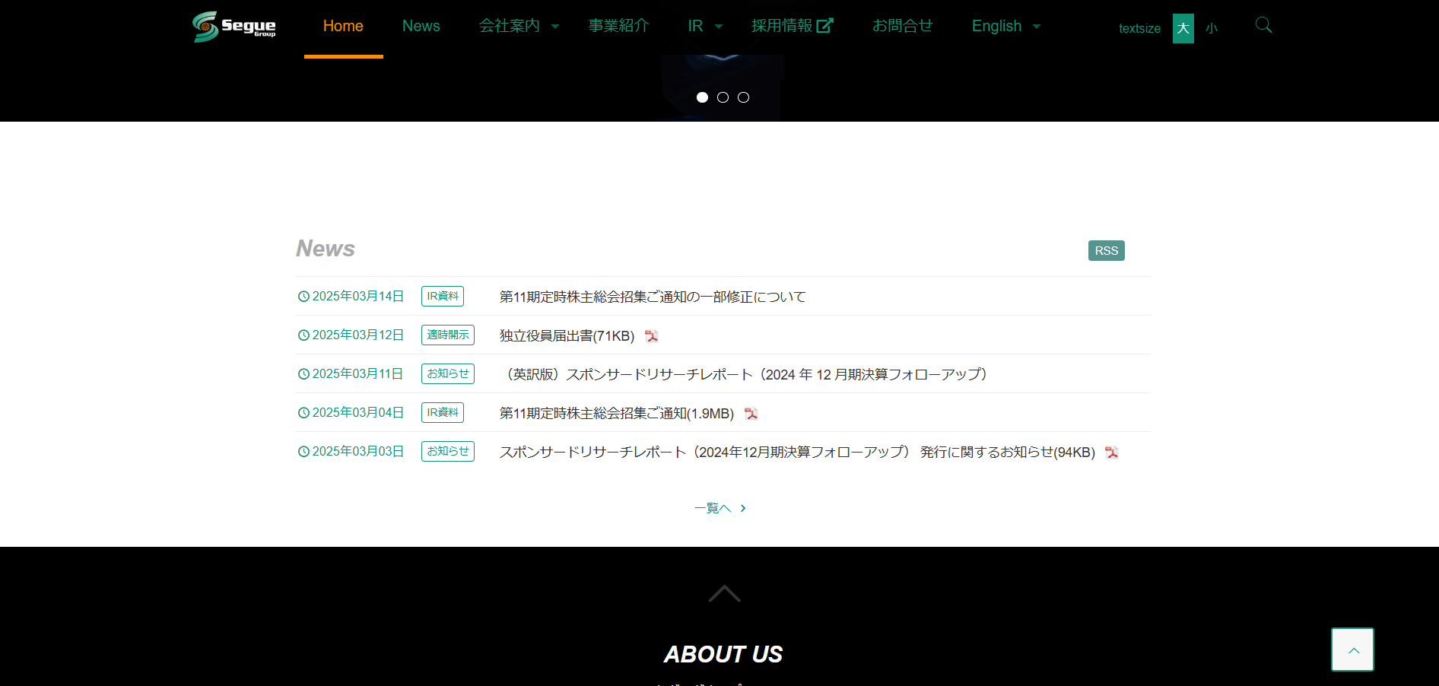Select the first carousel slide dot

[x=702, y=97]
